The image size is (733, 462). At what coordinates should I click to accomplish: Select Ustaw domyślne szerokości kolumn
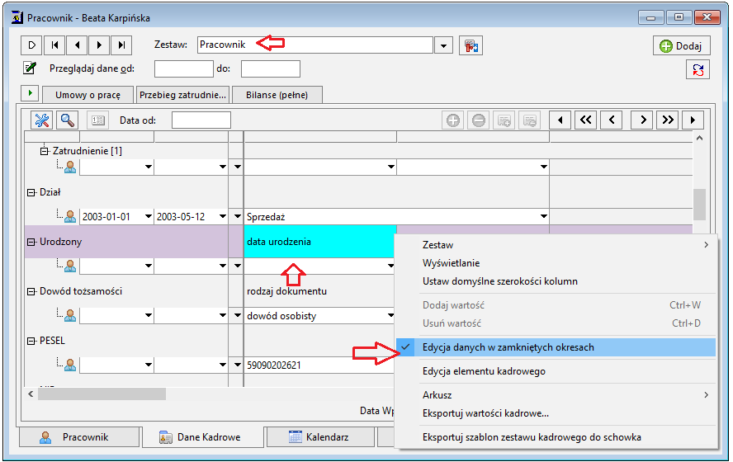click(x=556, y=281)
